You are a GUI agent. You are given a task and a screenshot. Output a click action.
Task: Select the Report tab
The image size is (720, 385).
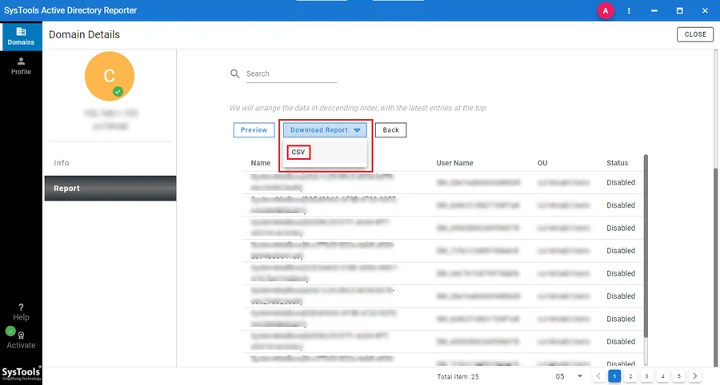coord(110,189)
